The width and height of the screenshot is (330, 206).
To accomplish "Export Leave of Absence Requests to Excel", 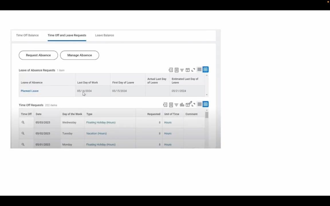I will [171, 70].
